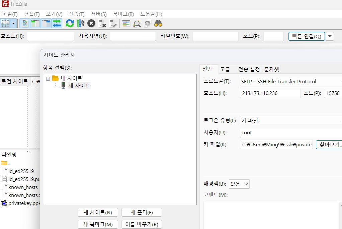
Task: Collapse the 내 사이트 tree node
Action: 48,79
